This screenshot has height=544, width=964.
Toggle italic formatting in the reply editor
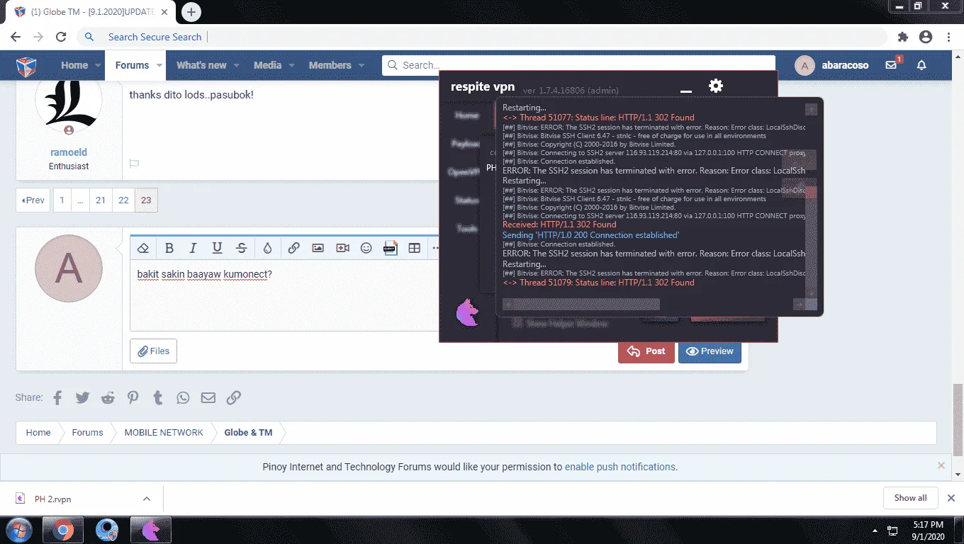193,248
